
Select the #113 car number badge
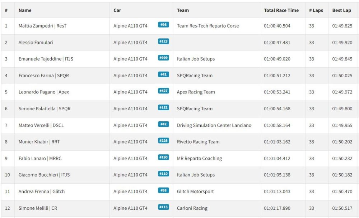[x=163, y=207]
